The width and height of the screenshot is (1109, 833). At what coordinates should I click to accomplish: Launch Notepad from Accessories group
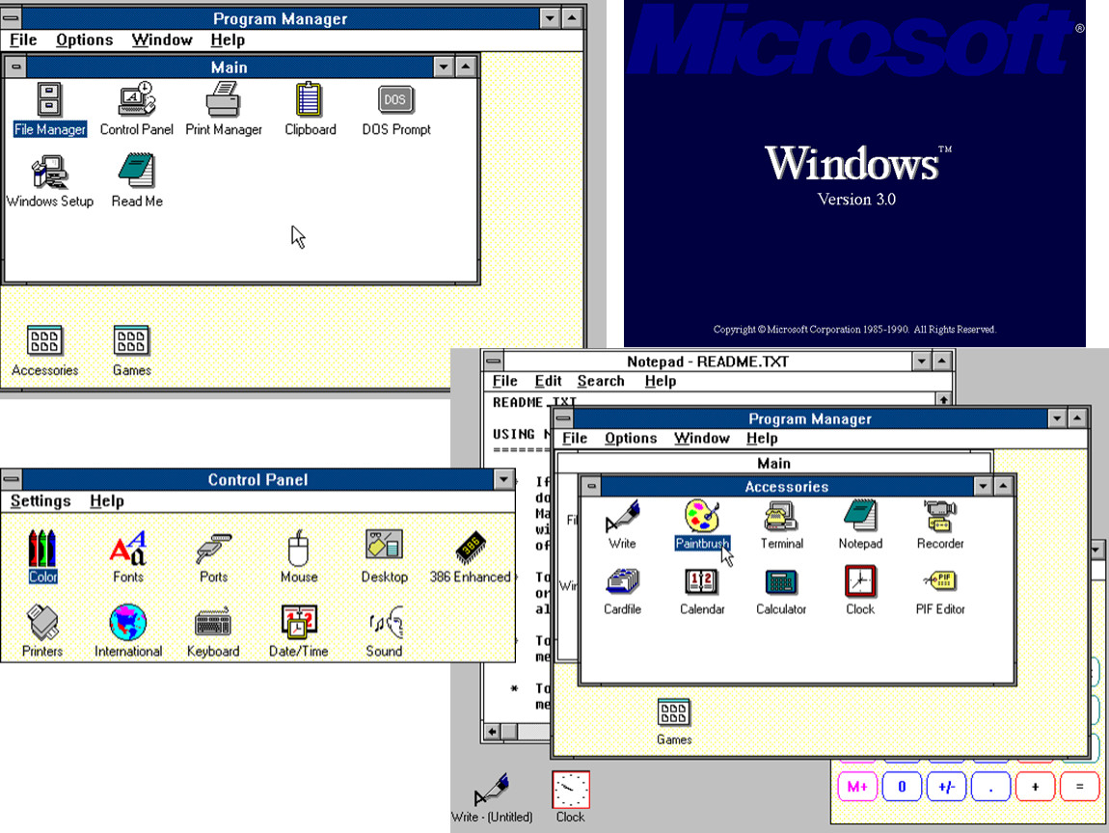860,524
